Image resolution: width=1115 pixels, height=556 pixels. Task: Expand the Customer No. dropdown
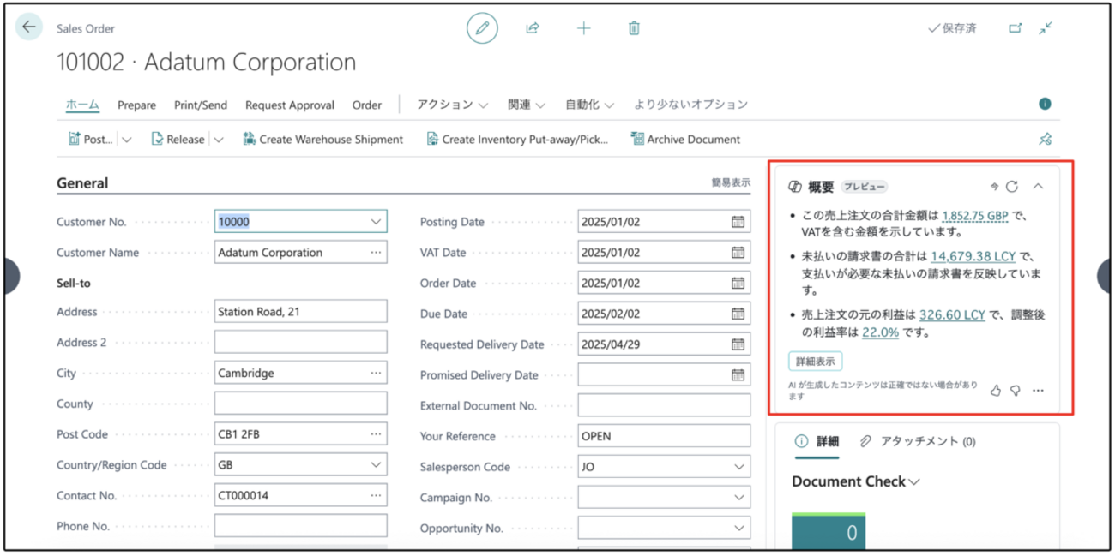376,222
